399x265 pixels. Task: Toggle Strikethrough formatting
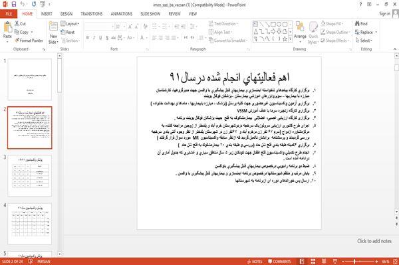pyautogui.click(x=113, y=38)
